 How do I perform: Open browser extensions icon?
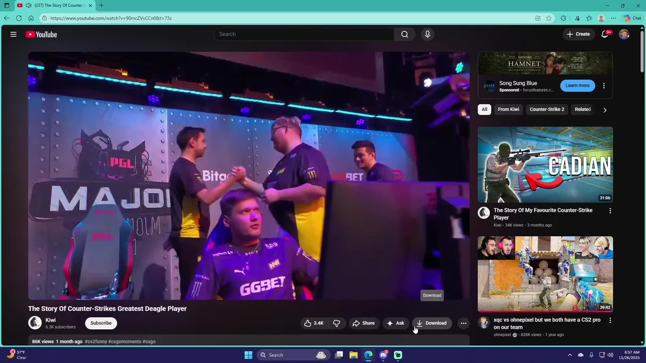(563, 18)
